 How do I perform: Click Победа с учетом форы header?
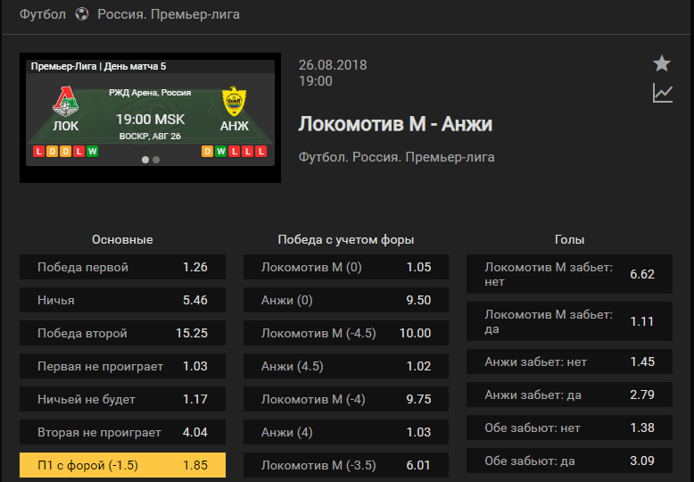coord(346,240)
